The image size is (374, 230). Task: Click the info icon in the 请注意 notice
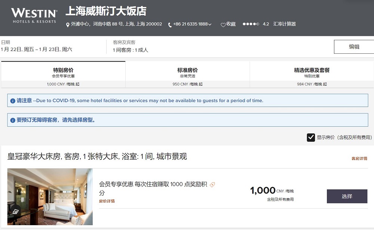[x=13, y=101]
